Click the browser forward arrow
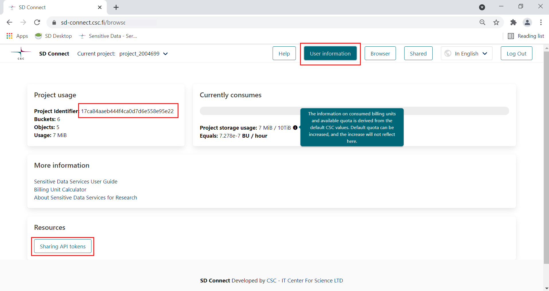 (x=23, y=22)
